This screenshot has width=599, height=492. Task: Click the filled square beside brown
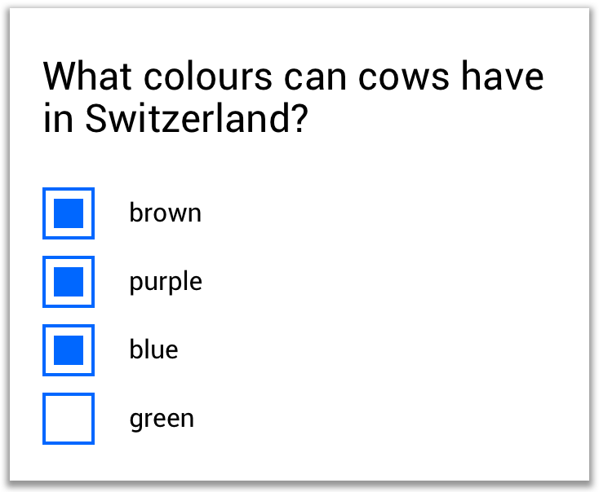(69, 213)
